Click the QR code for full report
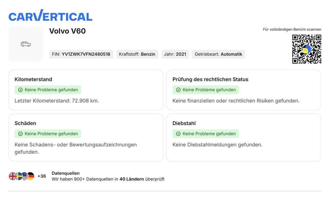 tap(307, 49)
